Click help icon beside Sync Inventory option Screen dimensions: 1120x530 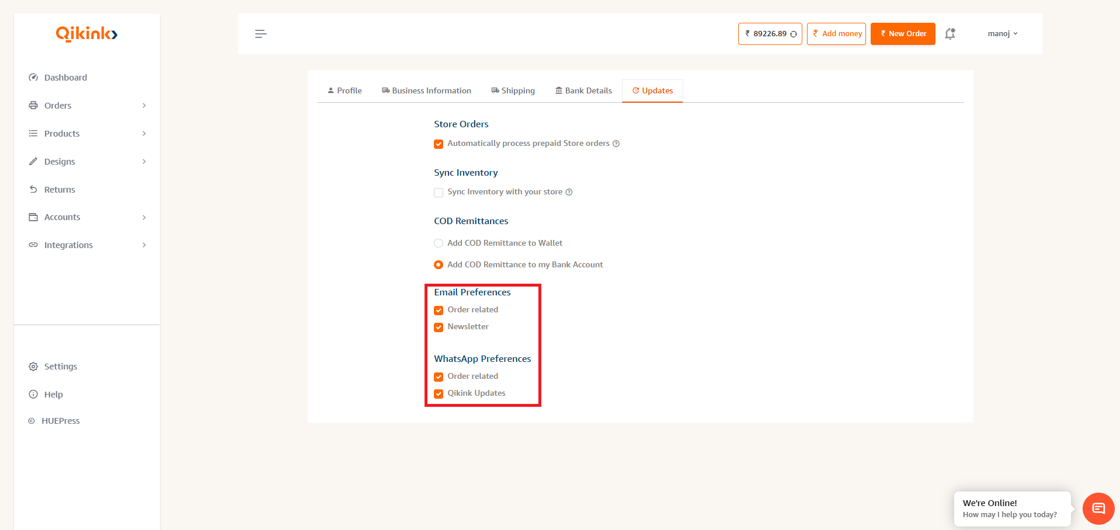[569, 192]
